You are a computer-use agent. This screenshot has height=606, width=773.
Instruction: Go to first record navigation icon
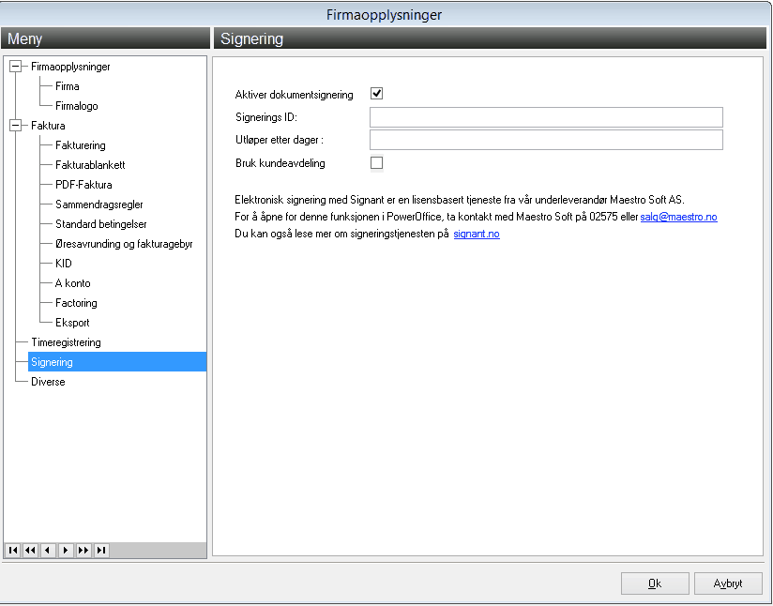click(x=13, y=550)
